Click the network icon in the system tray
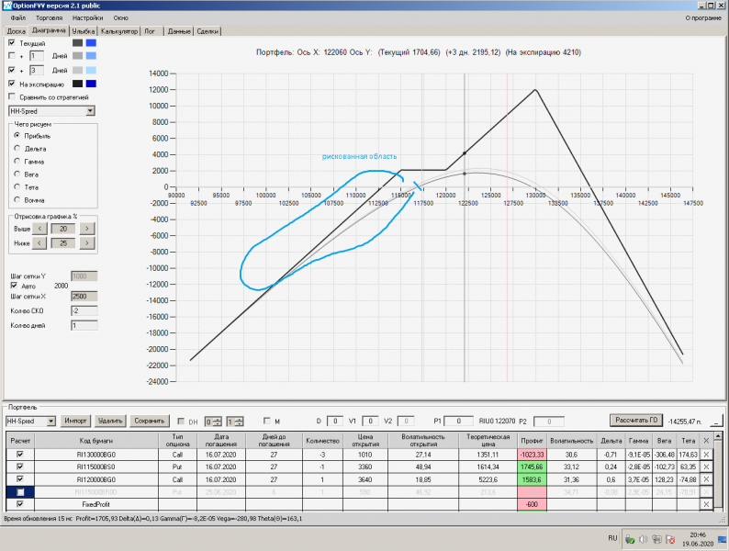This screenshot has height=551, width=729. 656,539
